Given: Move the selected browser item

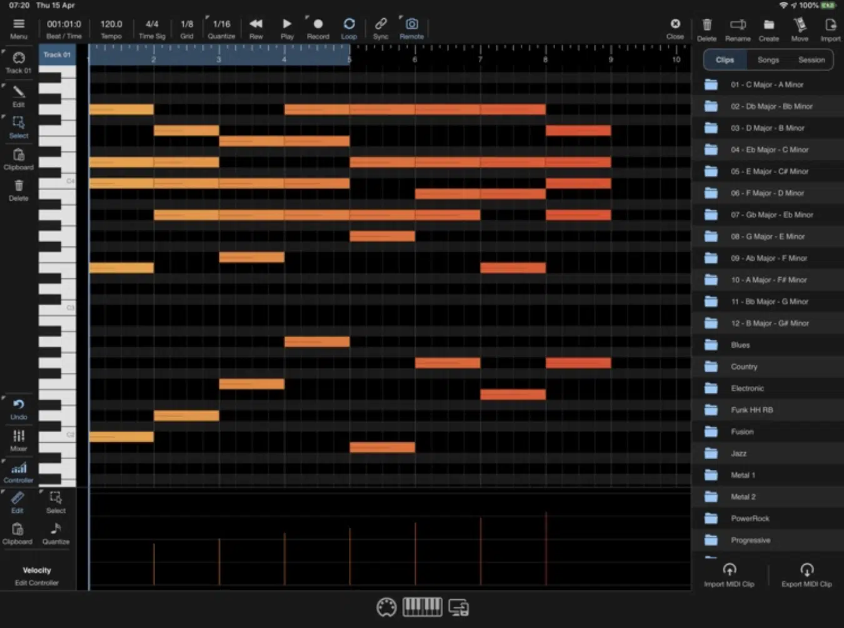Looking at the screenshot, I should tap(800, 29).
